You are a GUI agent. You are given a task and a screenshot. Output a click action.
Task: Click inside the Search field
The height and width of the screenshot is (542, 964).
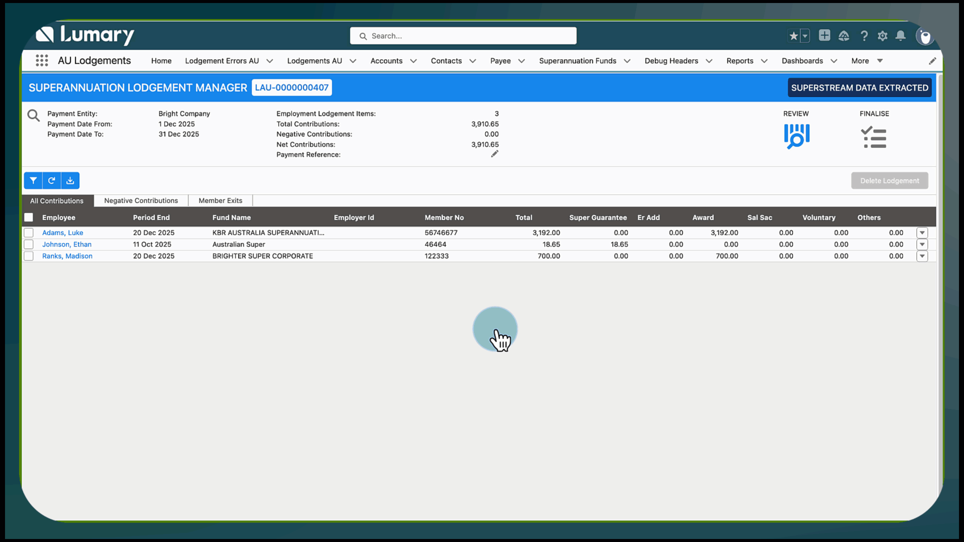[462, 36]
